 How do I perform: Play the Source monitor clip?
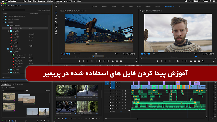click(x=100, y=61)
